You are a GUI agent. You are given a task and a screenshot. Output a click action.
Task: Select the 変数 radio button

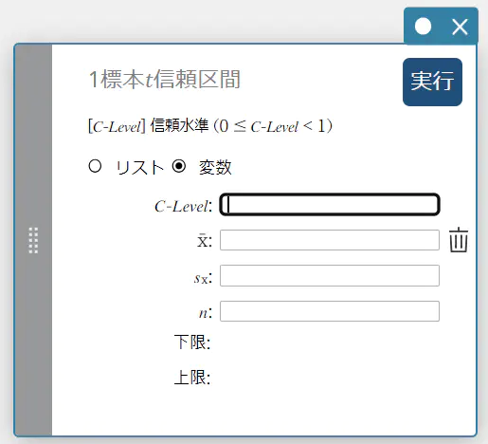click(x=179, y=166)
